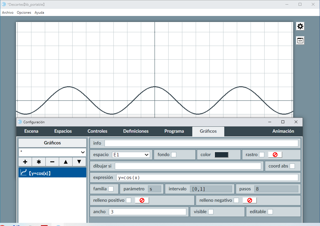Open the configuration gear icon
This screenshot has width=320, height=226.
click(300, 27)
